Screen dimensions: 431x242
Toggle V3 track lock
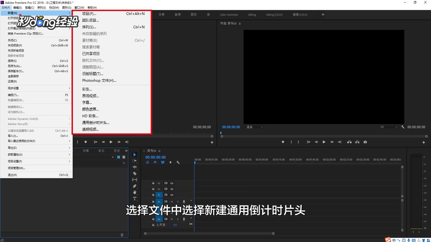(153, 183)
